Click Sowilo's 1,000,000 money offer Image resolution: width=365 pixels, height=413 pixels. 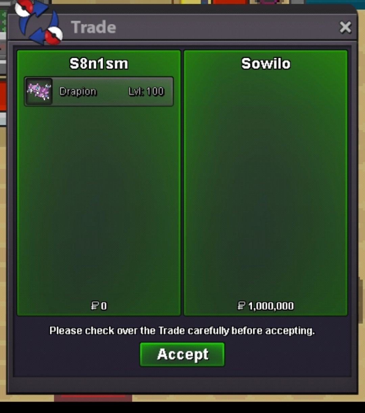(x=271, y=306)
